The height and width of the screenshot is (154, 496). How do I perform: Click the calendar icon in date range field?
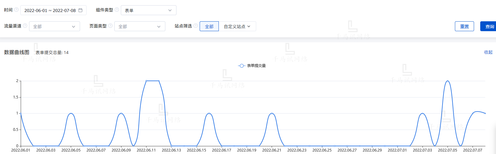[x=80, y=10]
